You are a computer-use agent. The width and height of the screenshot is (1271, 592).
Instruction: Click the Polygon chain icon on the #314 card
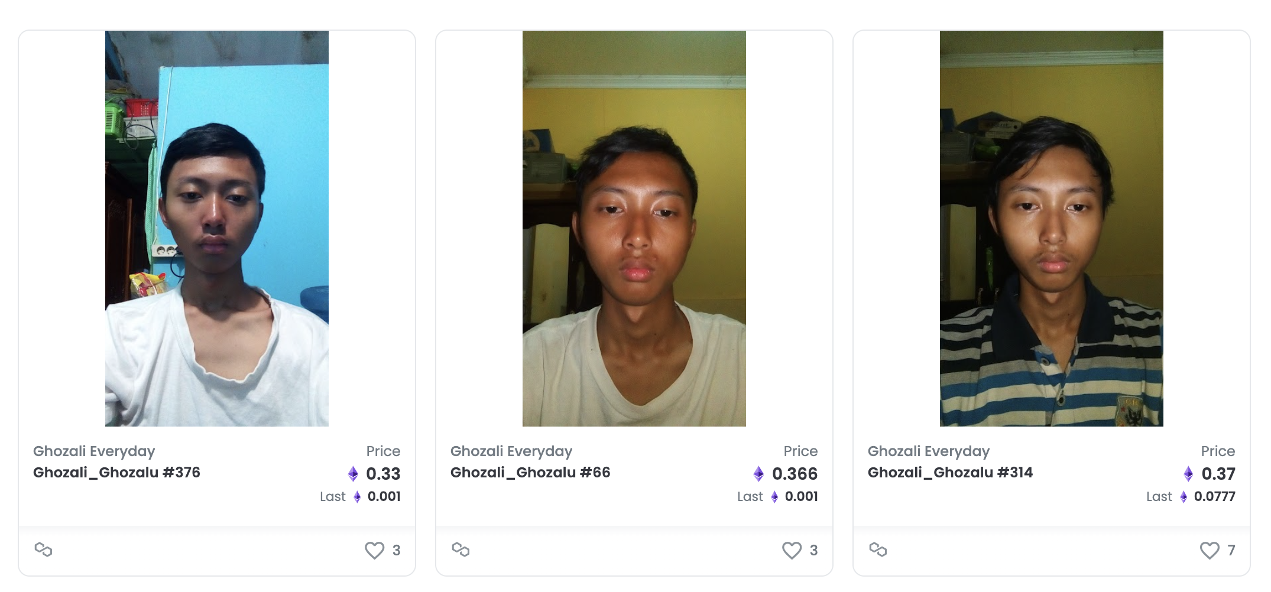878,549
